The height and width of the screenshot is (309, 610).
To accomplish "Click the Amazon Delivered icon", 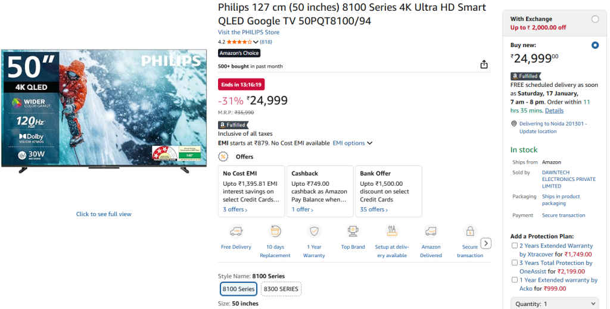I will 431,231.
